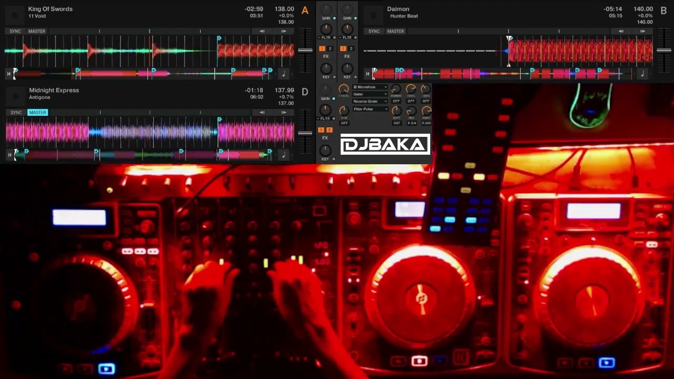The height and width of the screenshot is (379, 674).
Task: Click the P.SN button in FX unit
Action: coord(412,123)
